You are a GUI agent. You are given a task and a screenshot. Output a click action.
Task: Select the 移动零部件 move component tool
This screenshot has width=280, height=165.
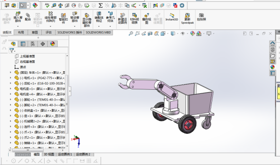(x=75, y=17)
